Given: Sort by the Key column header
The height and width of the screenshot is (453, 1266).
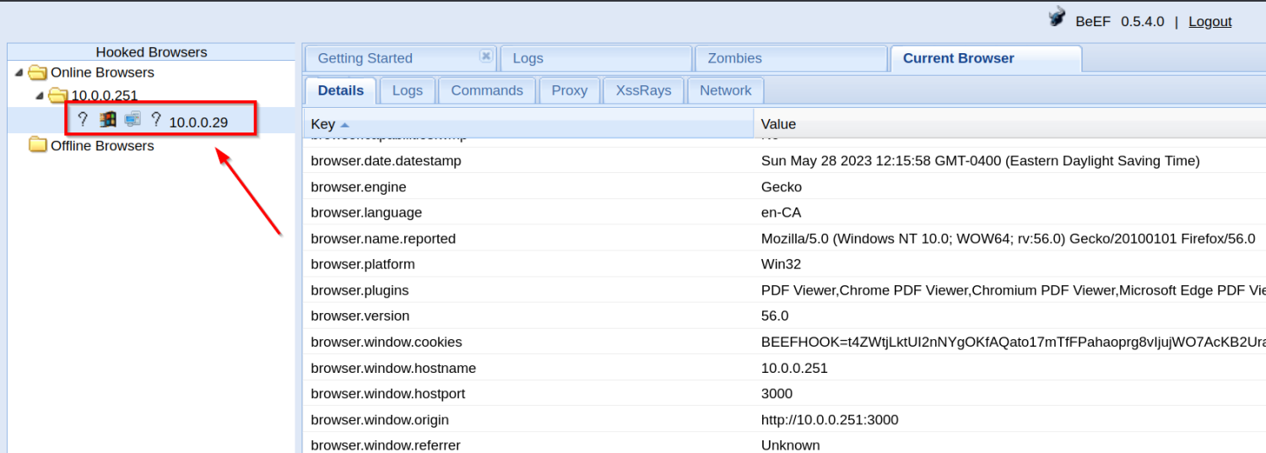Looking at the screenshot, I should [x=323, y=124].
